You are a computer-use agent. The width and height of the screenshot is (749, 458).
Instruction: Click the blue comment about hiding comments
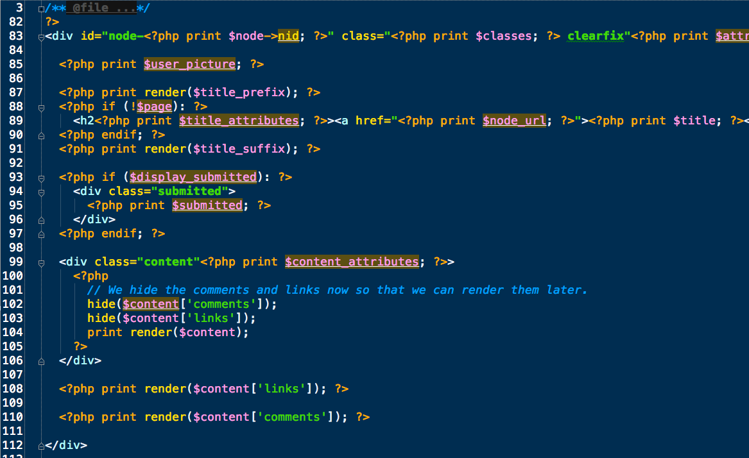click(x=337, y=290)
